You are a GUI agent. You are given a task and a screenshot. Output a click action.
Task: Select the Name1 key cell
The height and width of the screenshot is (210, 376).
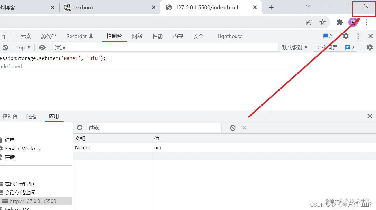click(x=113, y=148)
